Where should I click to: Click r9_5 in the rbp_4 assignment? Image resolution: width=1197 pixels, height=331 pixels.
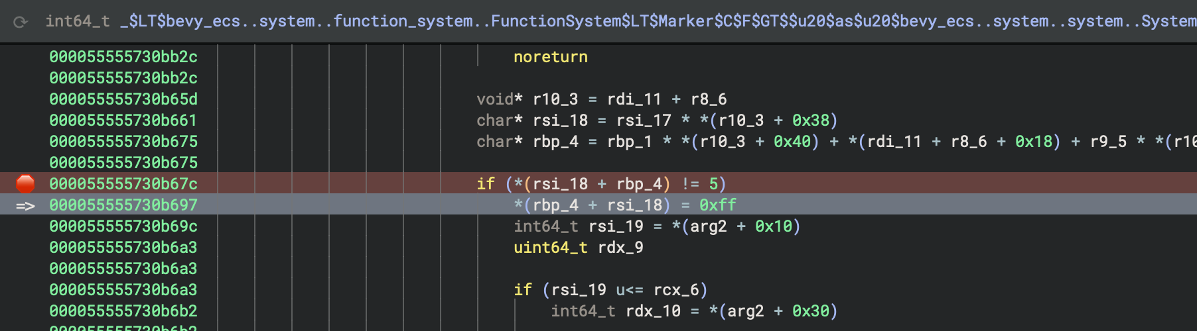[x=1108, y=142]
